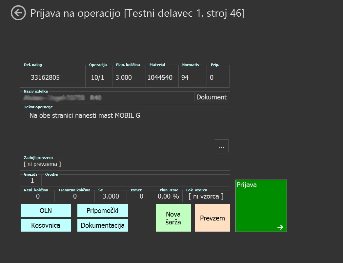
Task: Click the '[ ni prevzema ]' field
Action: point(125,164)
